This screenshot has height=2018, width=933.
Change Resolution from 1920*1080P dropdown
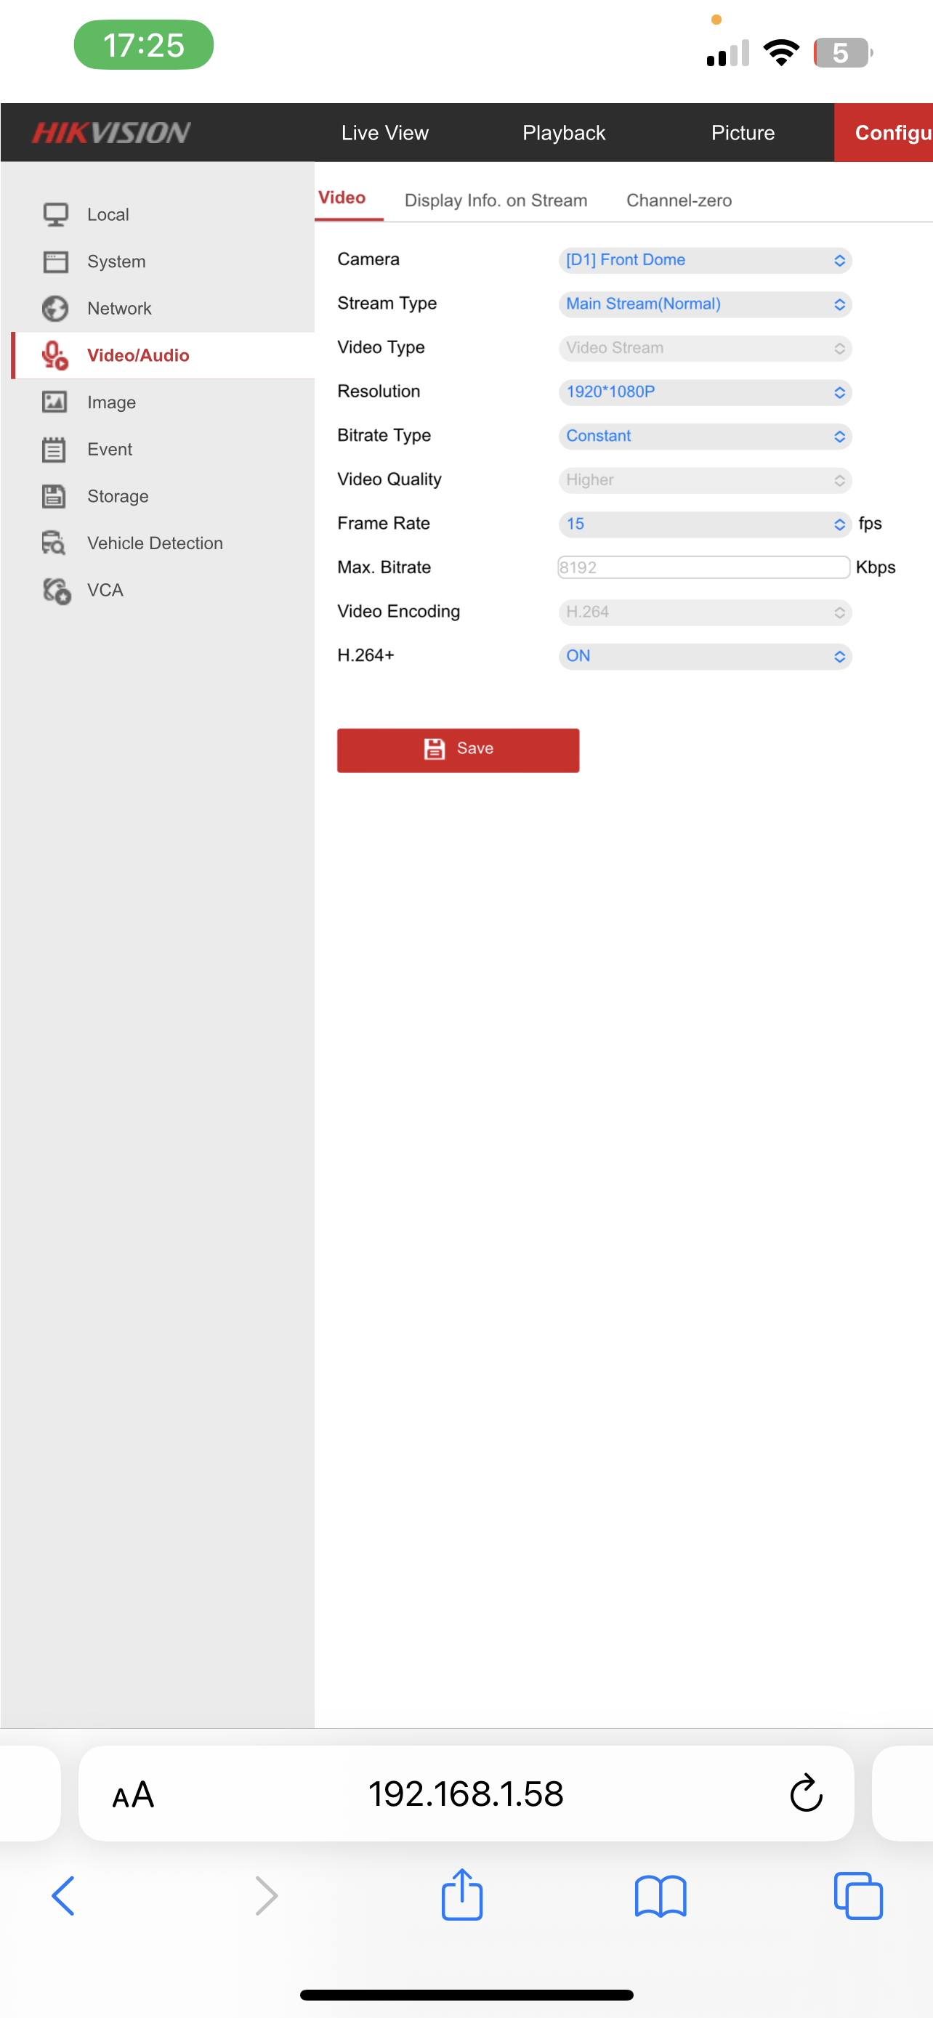(x=704, y=392)
